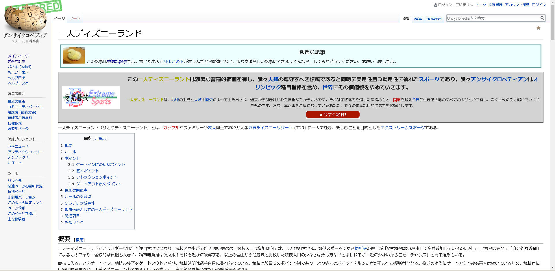The width and height of the screenshot is (555, 271).
Task: Click the search magnifier icon
Action: 542,18
